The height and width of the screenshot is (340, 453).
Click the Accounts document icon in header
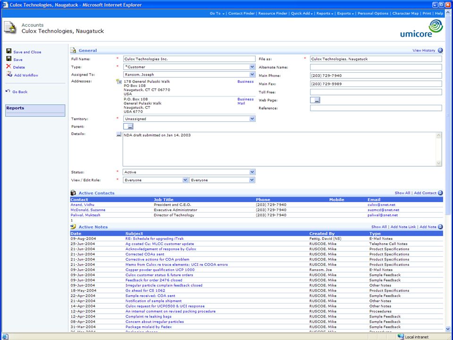10,28
